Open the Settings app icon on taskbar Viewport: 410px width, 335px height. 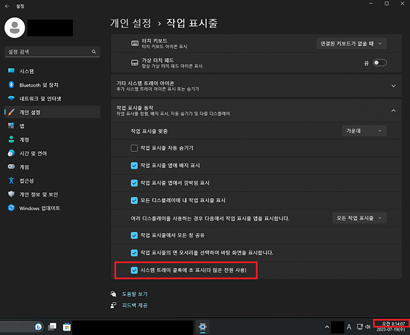coord(202,326)
